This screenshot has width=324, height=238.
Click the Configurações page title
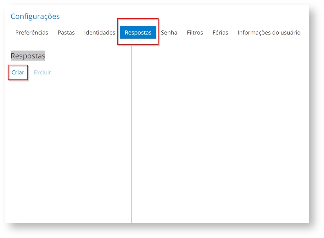[x=35, y=16]
